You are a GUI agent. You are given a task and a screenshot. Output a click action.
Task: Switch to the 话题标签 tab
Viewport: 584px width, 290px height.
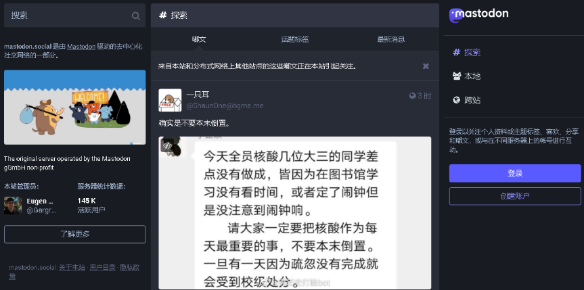coord(295,39)
